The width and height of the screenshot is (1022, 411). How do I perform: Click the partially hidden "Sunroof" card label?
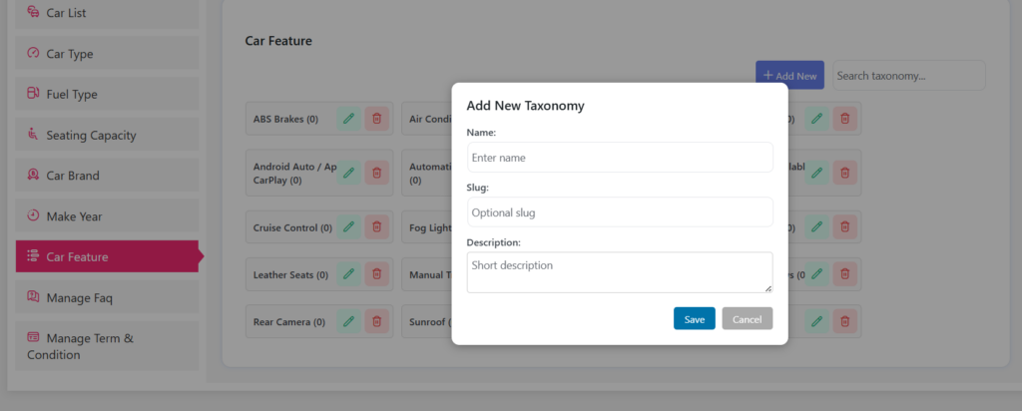tap(429, 322)
